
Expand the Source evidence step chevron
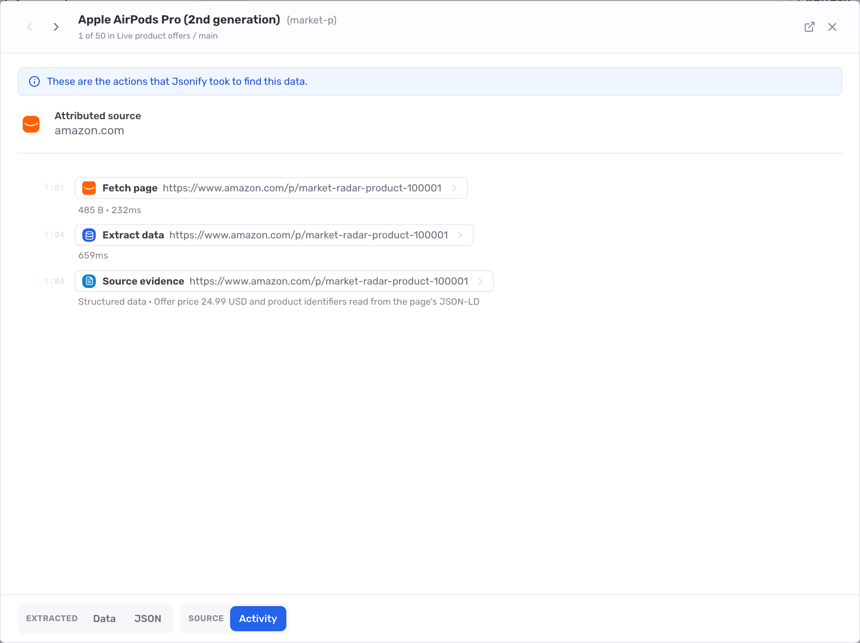[480, 281]
